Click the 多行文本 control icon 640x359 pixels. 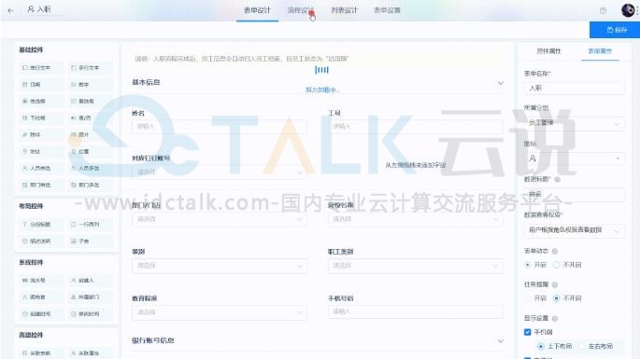[x=74, y=68]
